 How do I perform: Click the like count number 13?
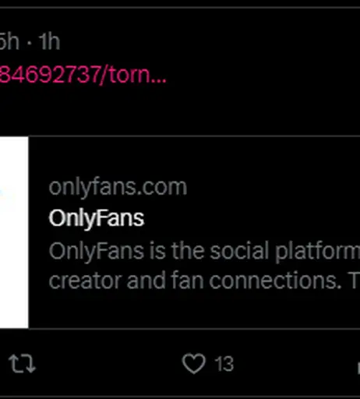click(x=224, y=364)
